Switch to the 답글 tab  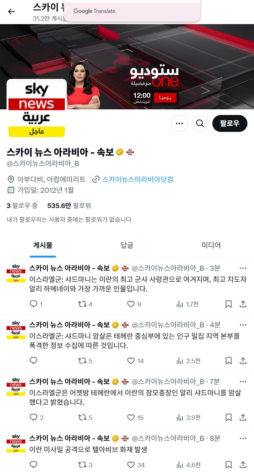coord(127,245)
